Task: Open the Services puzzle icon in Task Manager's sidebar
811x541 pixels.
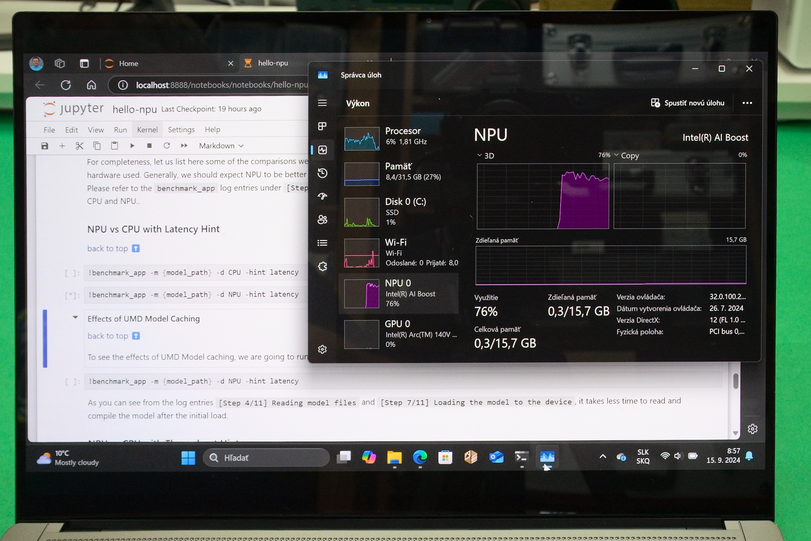Action: coord(322,266)
